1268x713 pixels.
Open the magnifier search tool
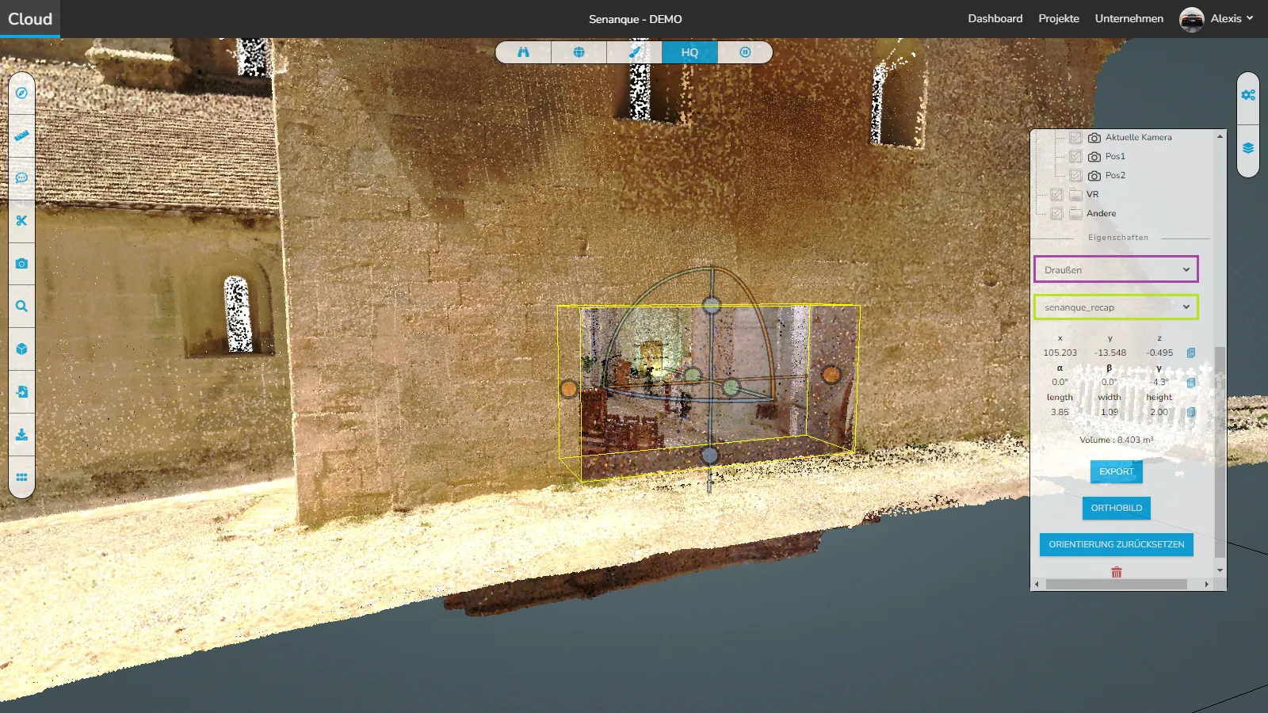click(21, 307)
